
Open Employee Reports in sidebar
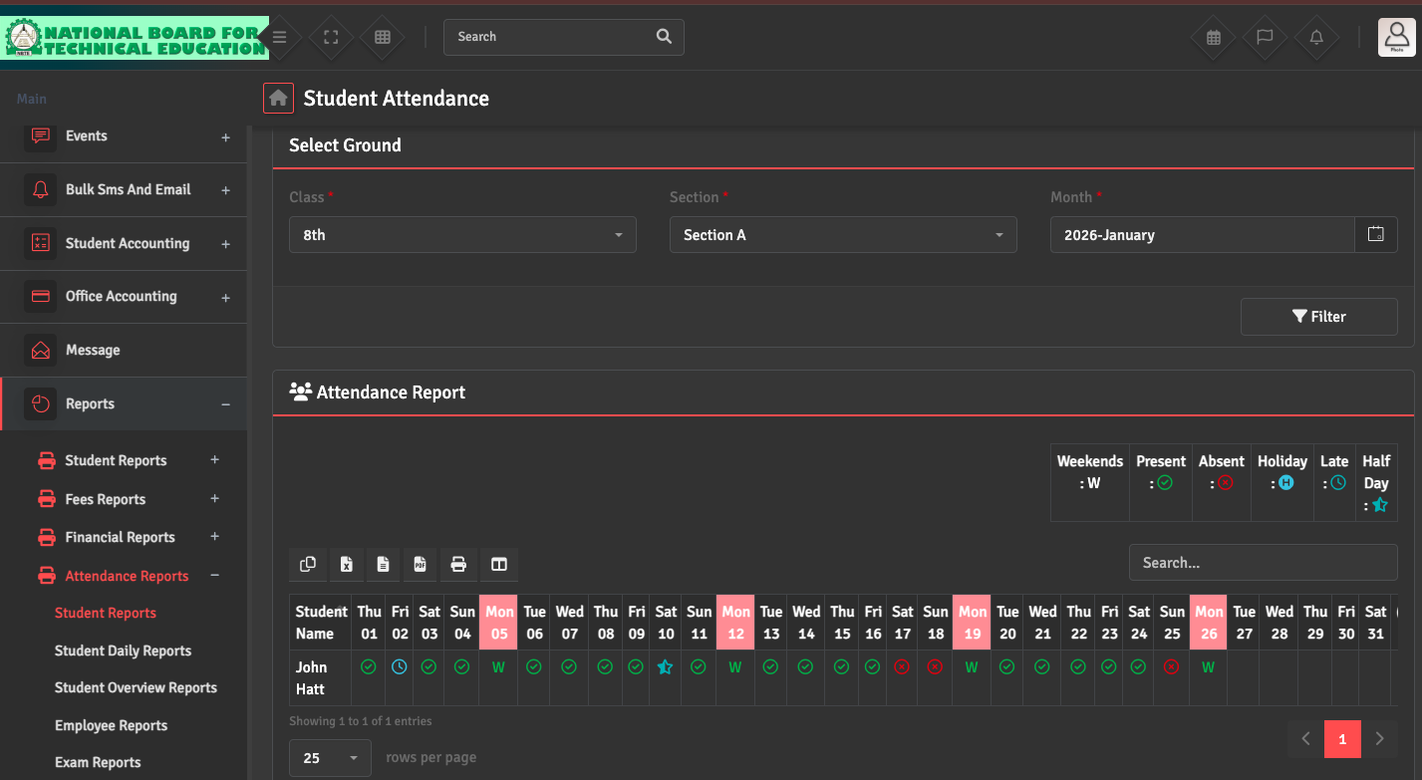pos(111,725)
